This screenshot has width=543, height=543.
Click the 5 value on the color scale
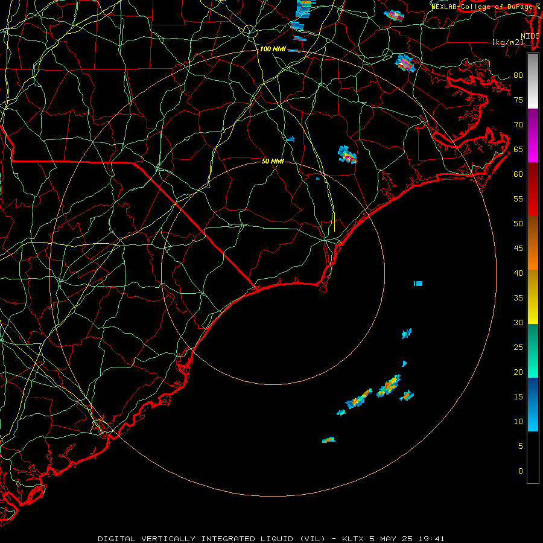[521, 446]
